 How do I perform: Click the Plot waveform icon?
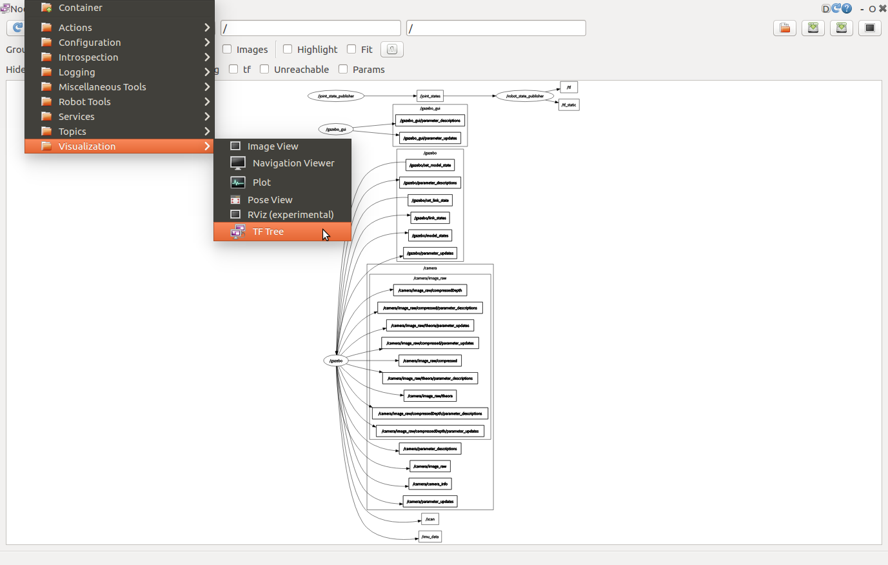238,183
